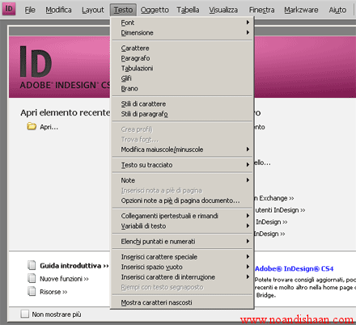Open the Markzware menu
The image size is (356, 325).
[x=301, y=10]
